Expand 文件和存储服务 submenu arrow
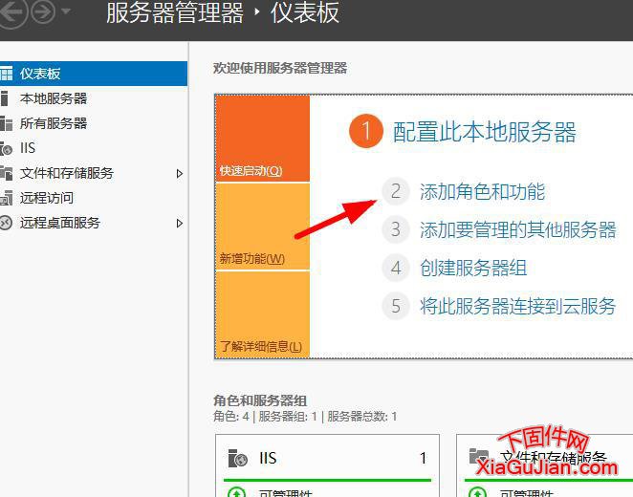Image resolution: width=633 pixels, height=497 pixels. pos(180,173)
